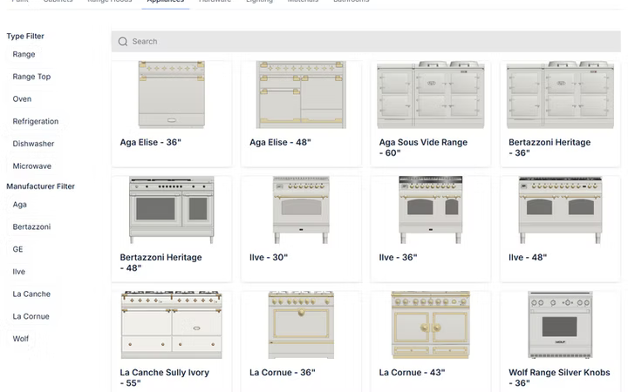
Task: Open La Canche Sully Ivory - 55" image
Action: [171, 325]
